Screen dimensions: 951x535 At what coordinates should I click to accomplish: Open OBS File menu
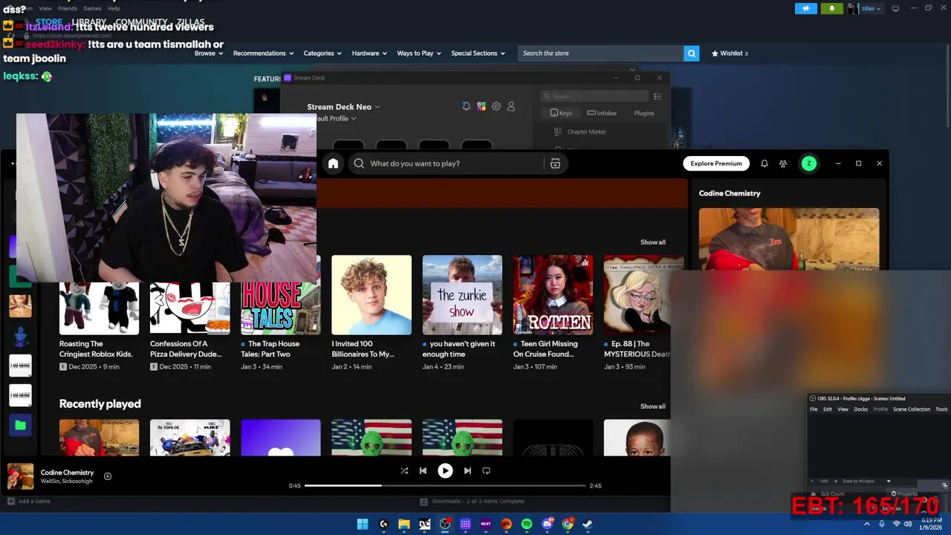coord(814,409)
